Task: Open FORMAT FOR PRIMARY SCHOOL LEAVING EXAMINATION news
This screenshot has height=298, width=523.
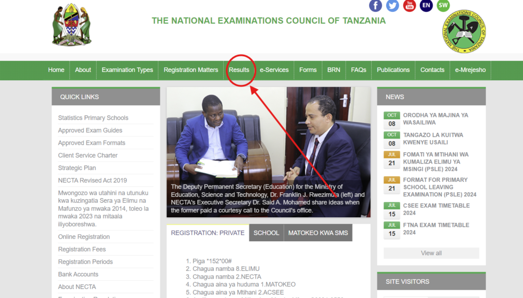Action: click(x=440, y=187)
